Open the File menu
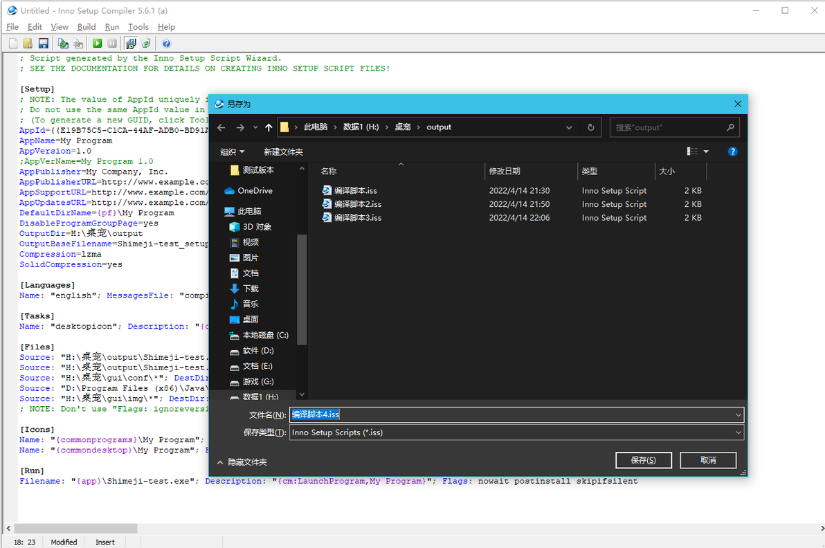Viewport: 825px width, 548px height. click(x=12, y=27)
